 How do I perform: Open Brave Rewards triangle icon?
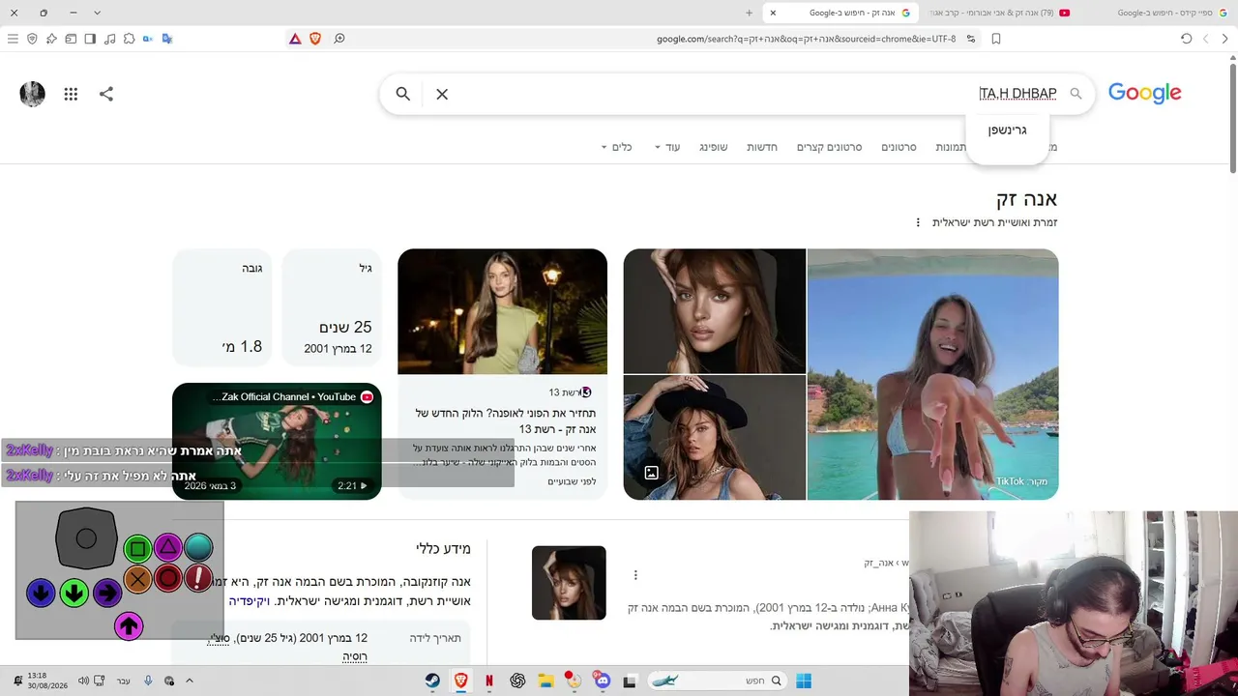(295, 39)
